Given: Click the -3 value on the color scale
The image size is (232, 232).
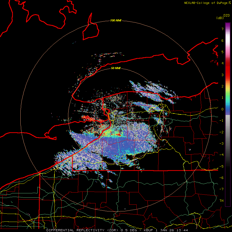Looking at the screenshot, I should point(221,144).
